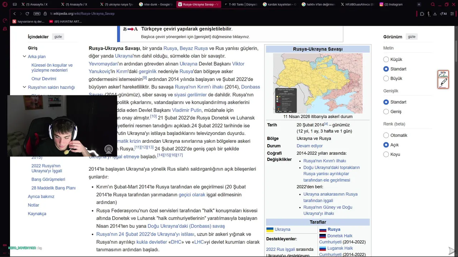458x257 pixels.
Task: Go back with the back arrow
Action: click(14, 14)
